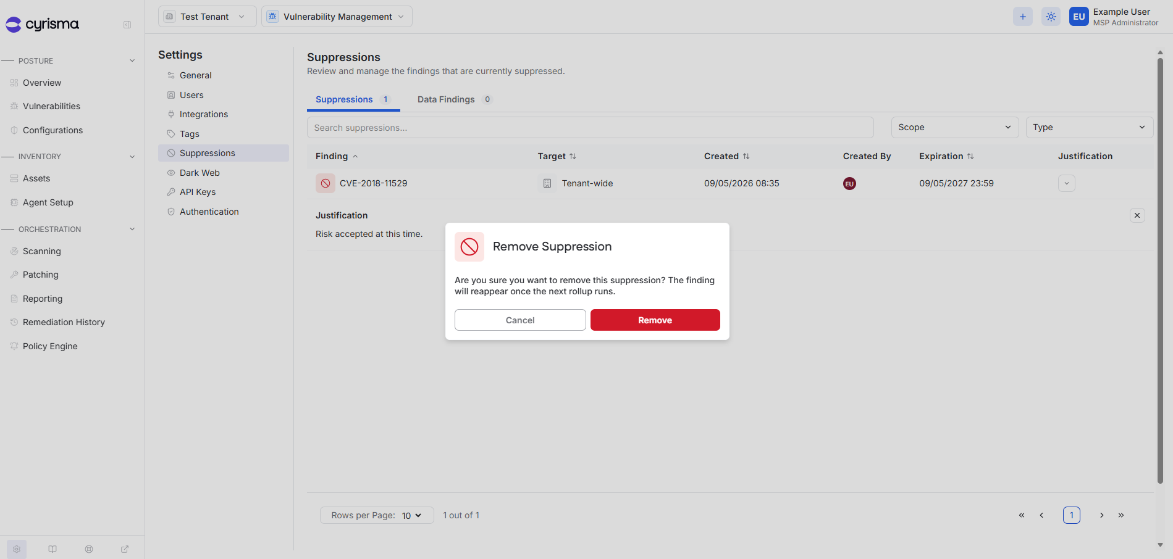Close the Justification detail panel
Screen dimensions: 1173x559
click(1137, 215)
